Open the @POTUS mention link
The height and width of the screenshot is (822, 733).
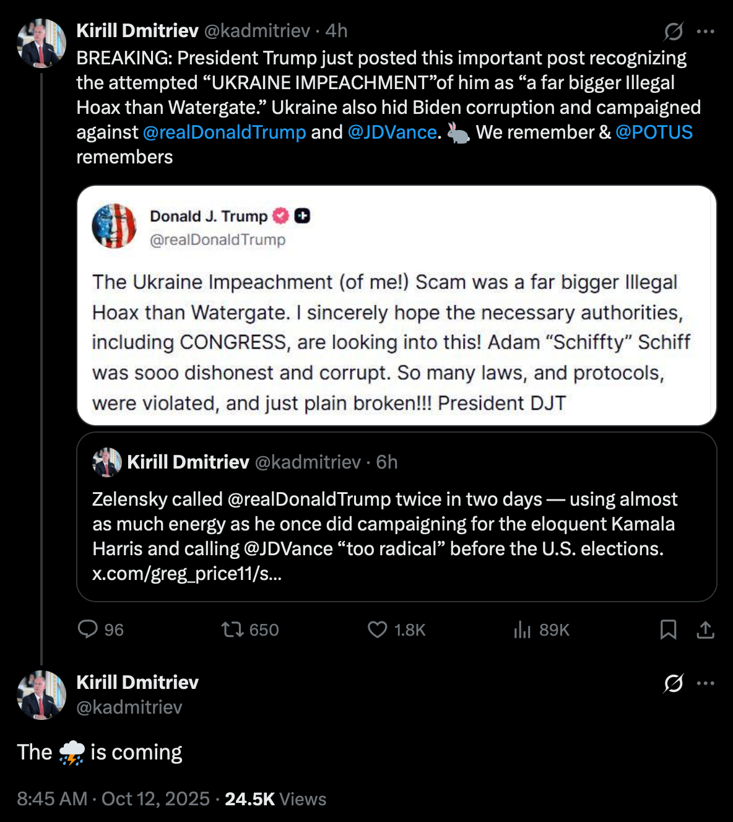click(x=654, y=132)
